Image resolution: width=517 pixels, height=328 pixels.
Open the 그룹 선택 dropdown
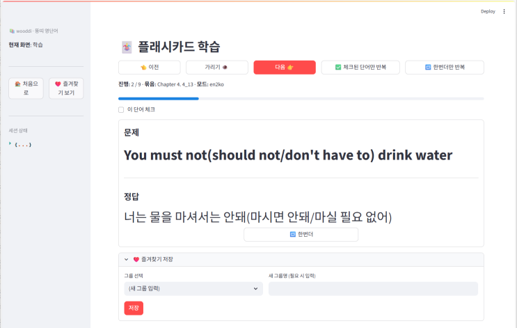point(193,288)
